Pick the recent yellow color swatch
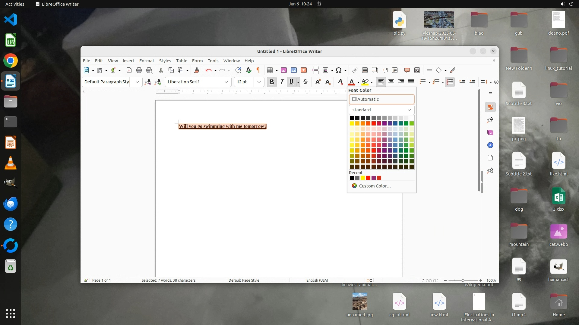Screen dimensions: 579x325 (363, 178)
